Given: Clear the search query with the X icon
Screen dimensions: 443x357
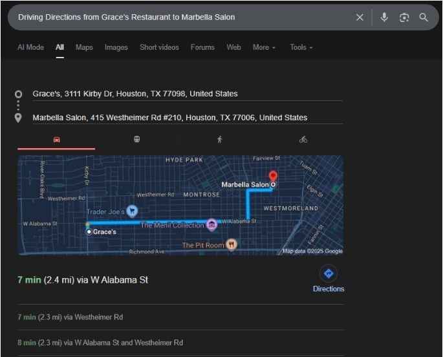Looking at the screenshot, I should [x=360, y=17].
